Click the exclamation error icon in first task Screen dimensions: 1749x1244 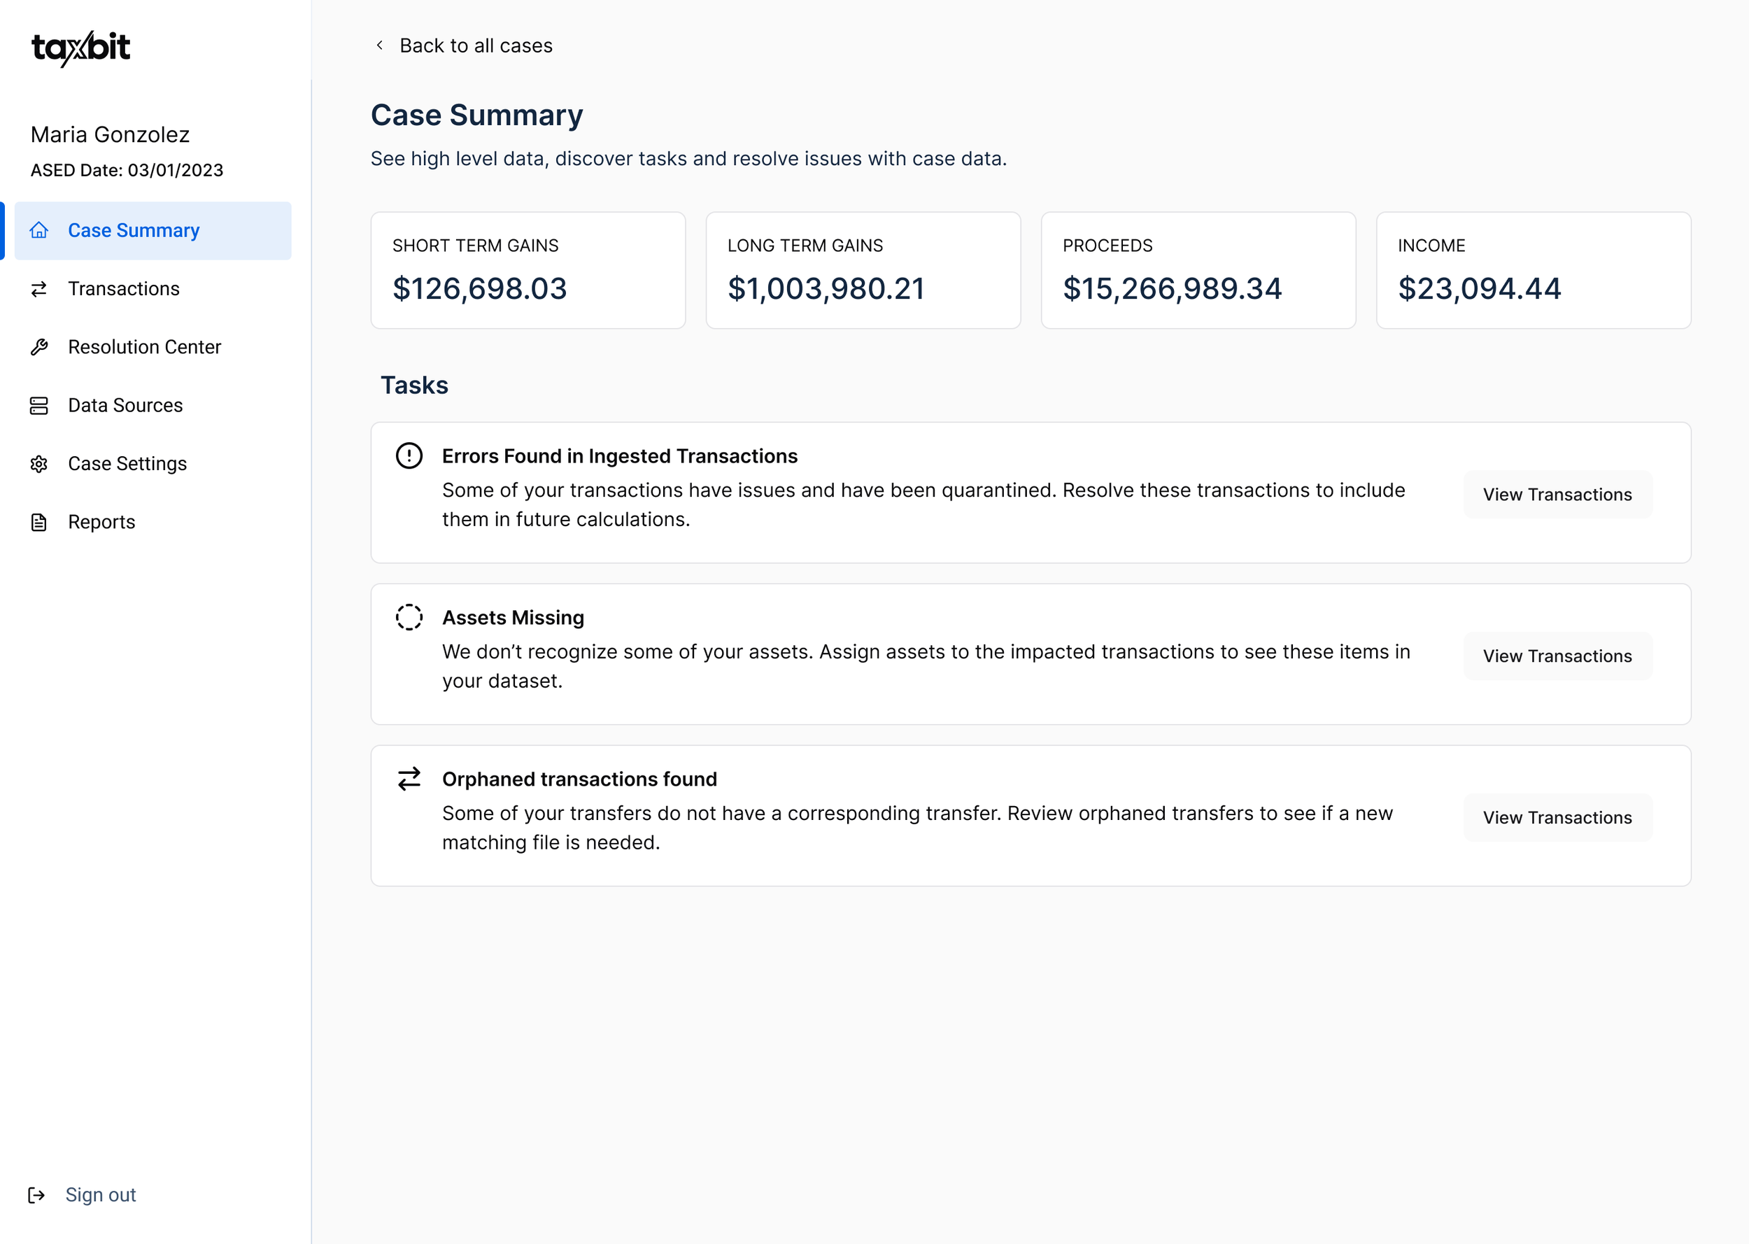409,455
